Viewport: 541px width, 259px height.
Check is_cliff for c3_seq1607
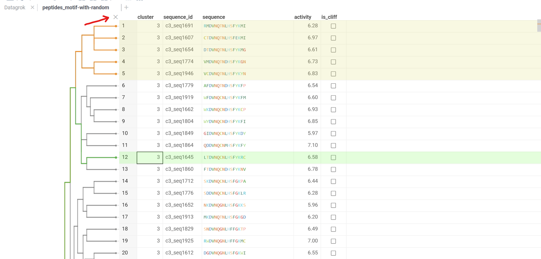333,38
